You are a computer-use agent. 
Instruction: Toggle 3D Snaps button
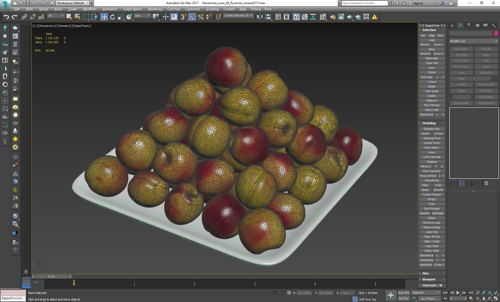click(184, 17)
